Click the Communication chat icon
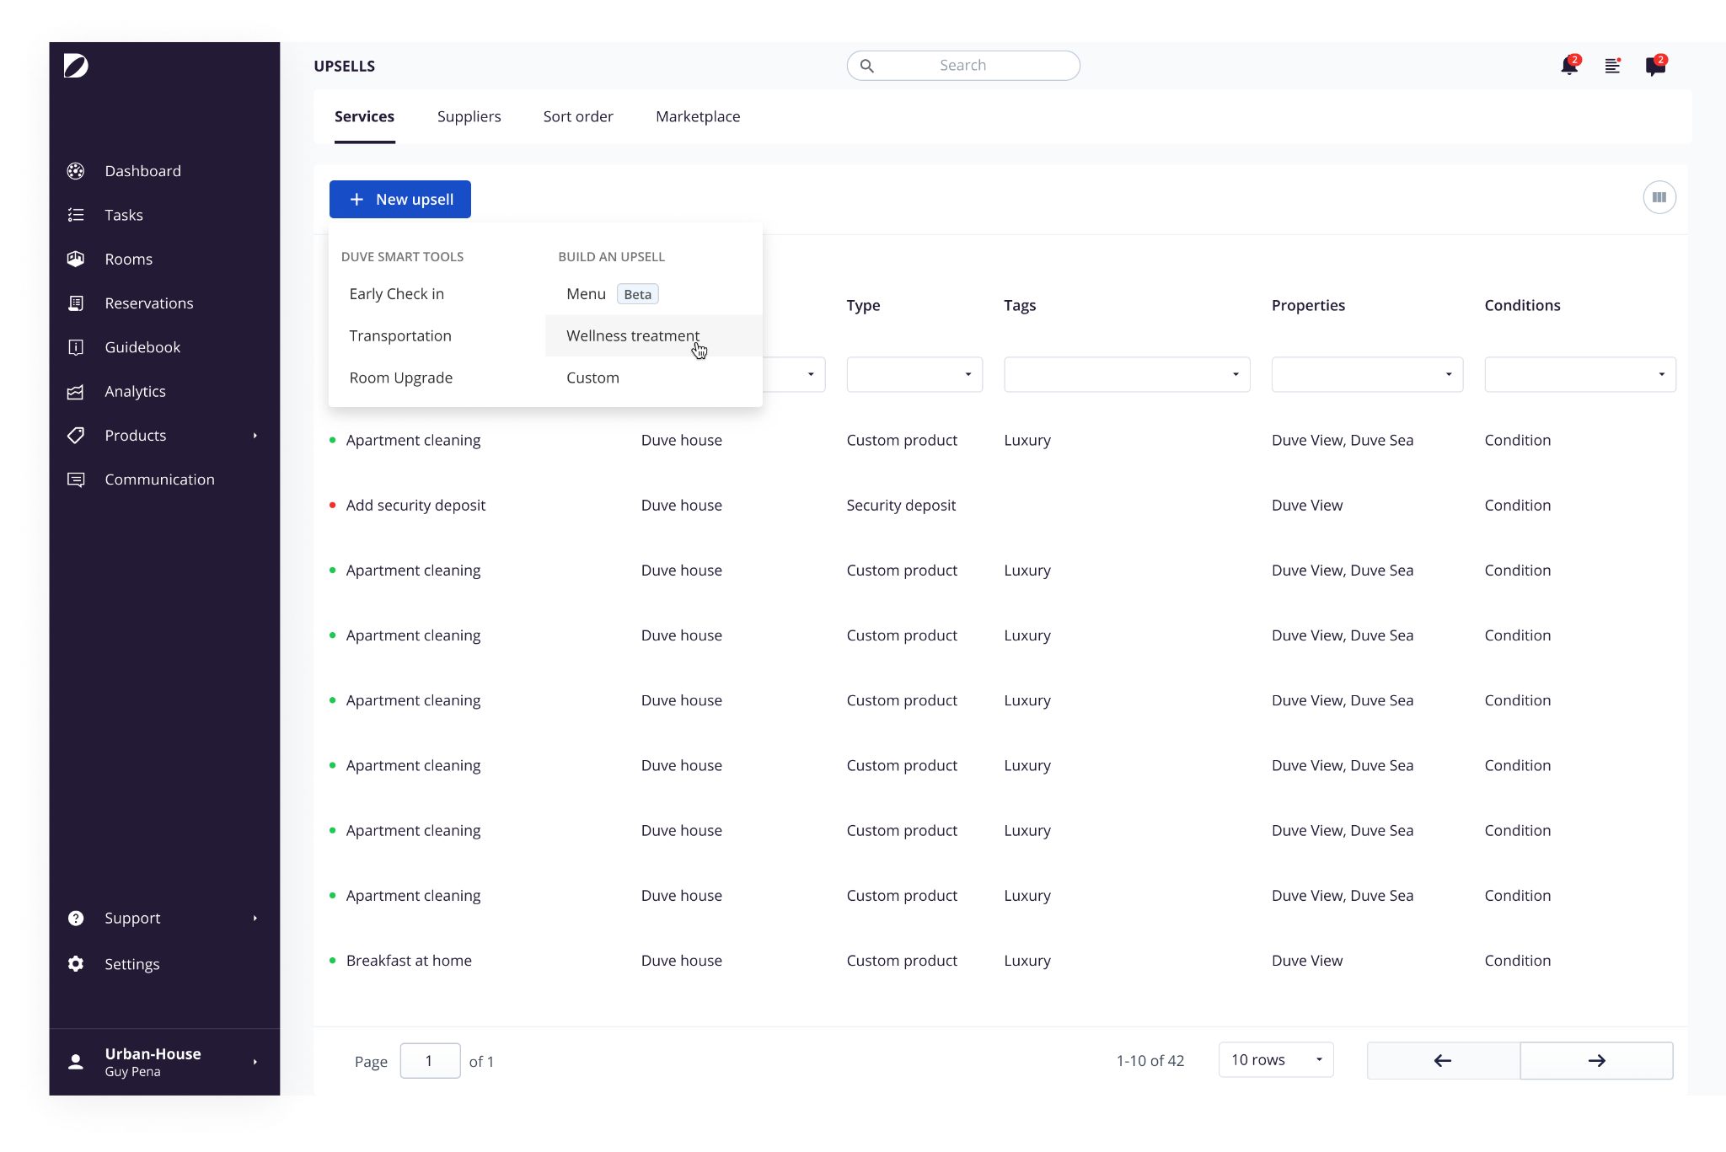1726x1152 pixels. point(76,480)
